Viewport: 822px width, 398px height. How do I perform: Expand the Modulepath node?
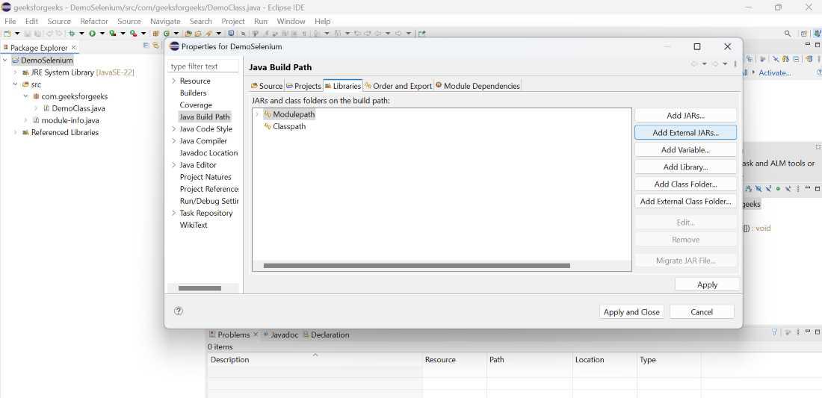257,114
